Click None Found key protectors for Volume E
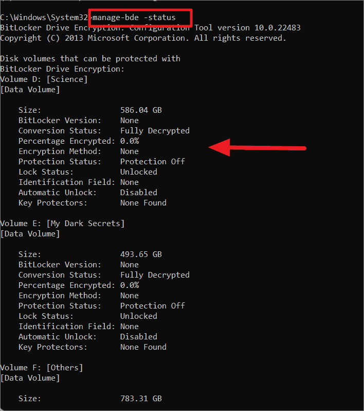 (143, 347)
